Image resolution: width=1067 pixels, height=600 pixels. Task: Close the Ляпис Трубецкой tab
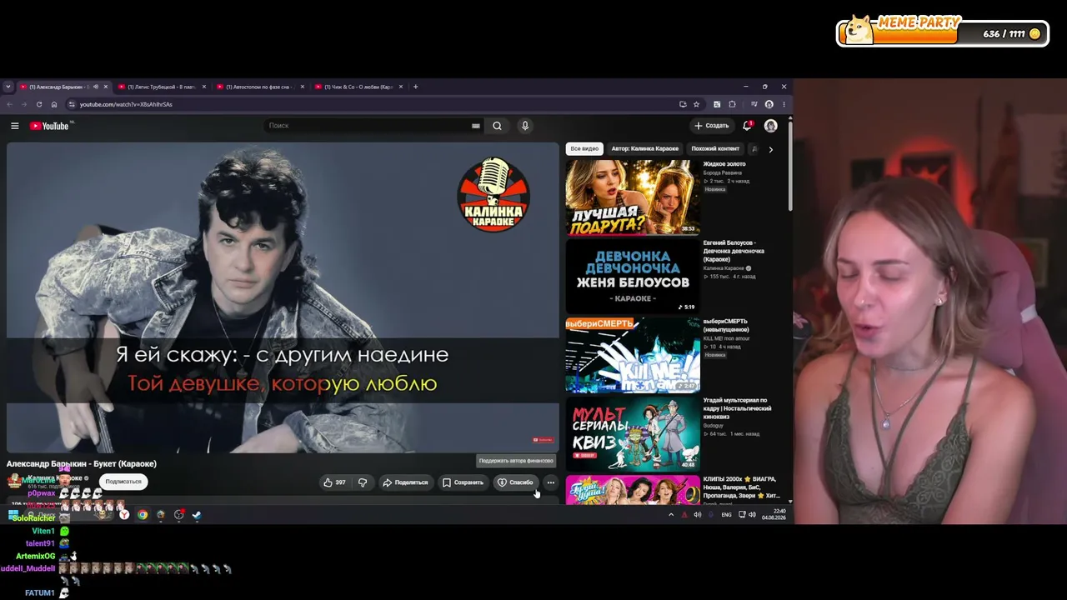pyautogui.click(x=204, y=87)
